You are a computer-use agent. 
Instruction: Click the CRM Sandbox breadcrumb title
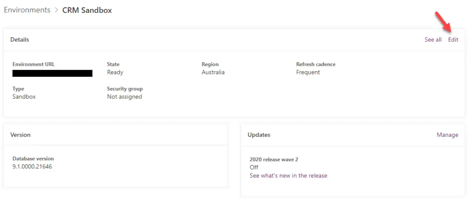point(87,10)
